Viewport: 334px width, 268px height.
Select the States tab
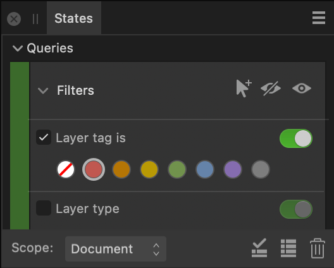[x=74, y=18]
